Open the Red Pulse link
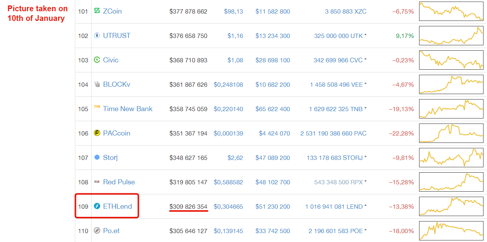 point(119,182)
